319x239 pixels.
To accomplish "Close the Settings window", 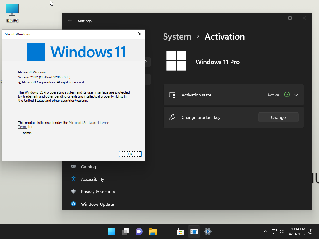I will tap(304, 18).
